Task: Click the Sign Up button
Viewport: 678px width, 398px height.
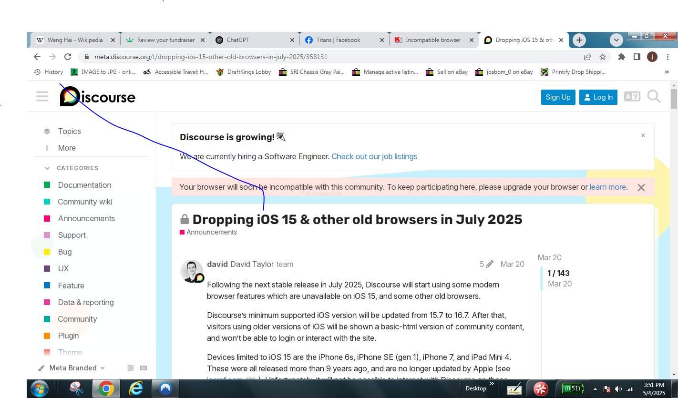Action: (x=558, y=97)
